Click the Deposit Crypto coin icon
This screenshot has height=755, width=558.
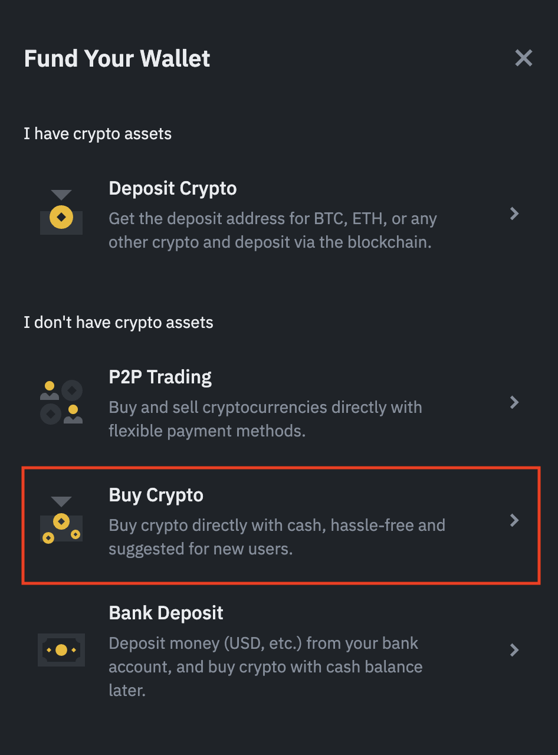61,214
